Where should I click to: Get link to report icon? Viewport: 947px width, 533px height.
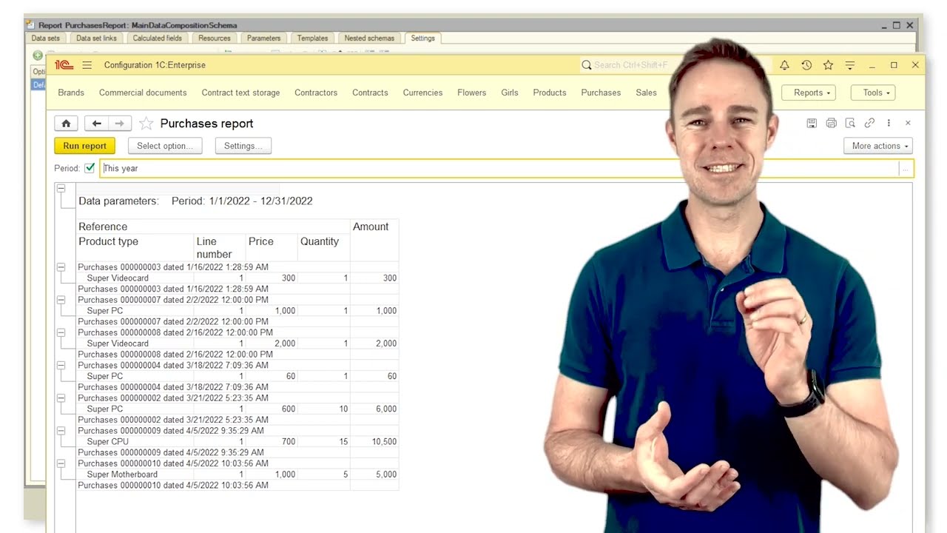pos(869,123)
